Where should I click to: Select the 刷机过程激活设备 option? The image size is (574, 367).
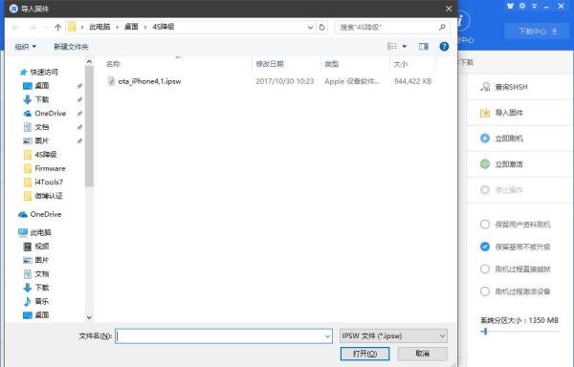click(485, 291)
